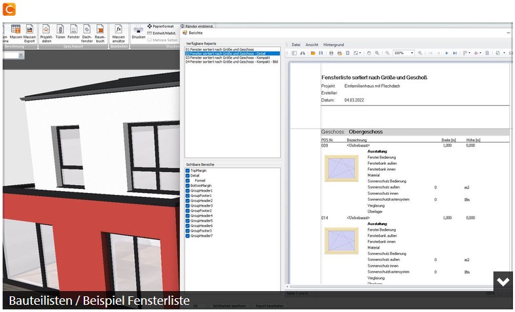
Task: Expand the background color dropdown arrow
Action: click(x=480, y=53)
